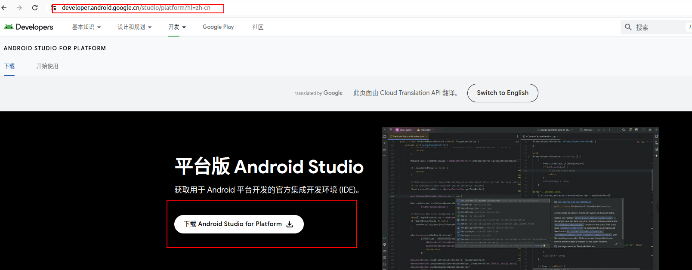Click the site info icon in address bar
Screen dimensions: 692x270
point(54,8)
